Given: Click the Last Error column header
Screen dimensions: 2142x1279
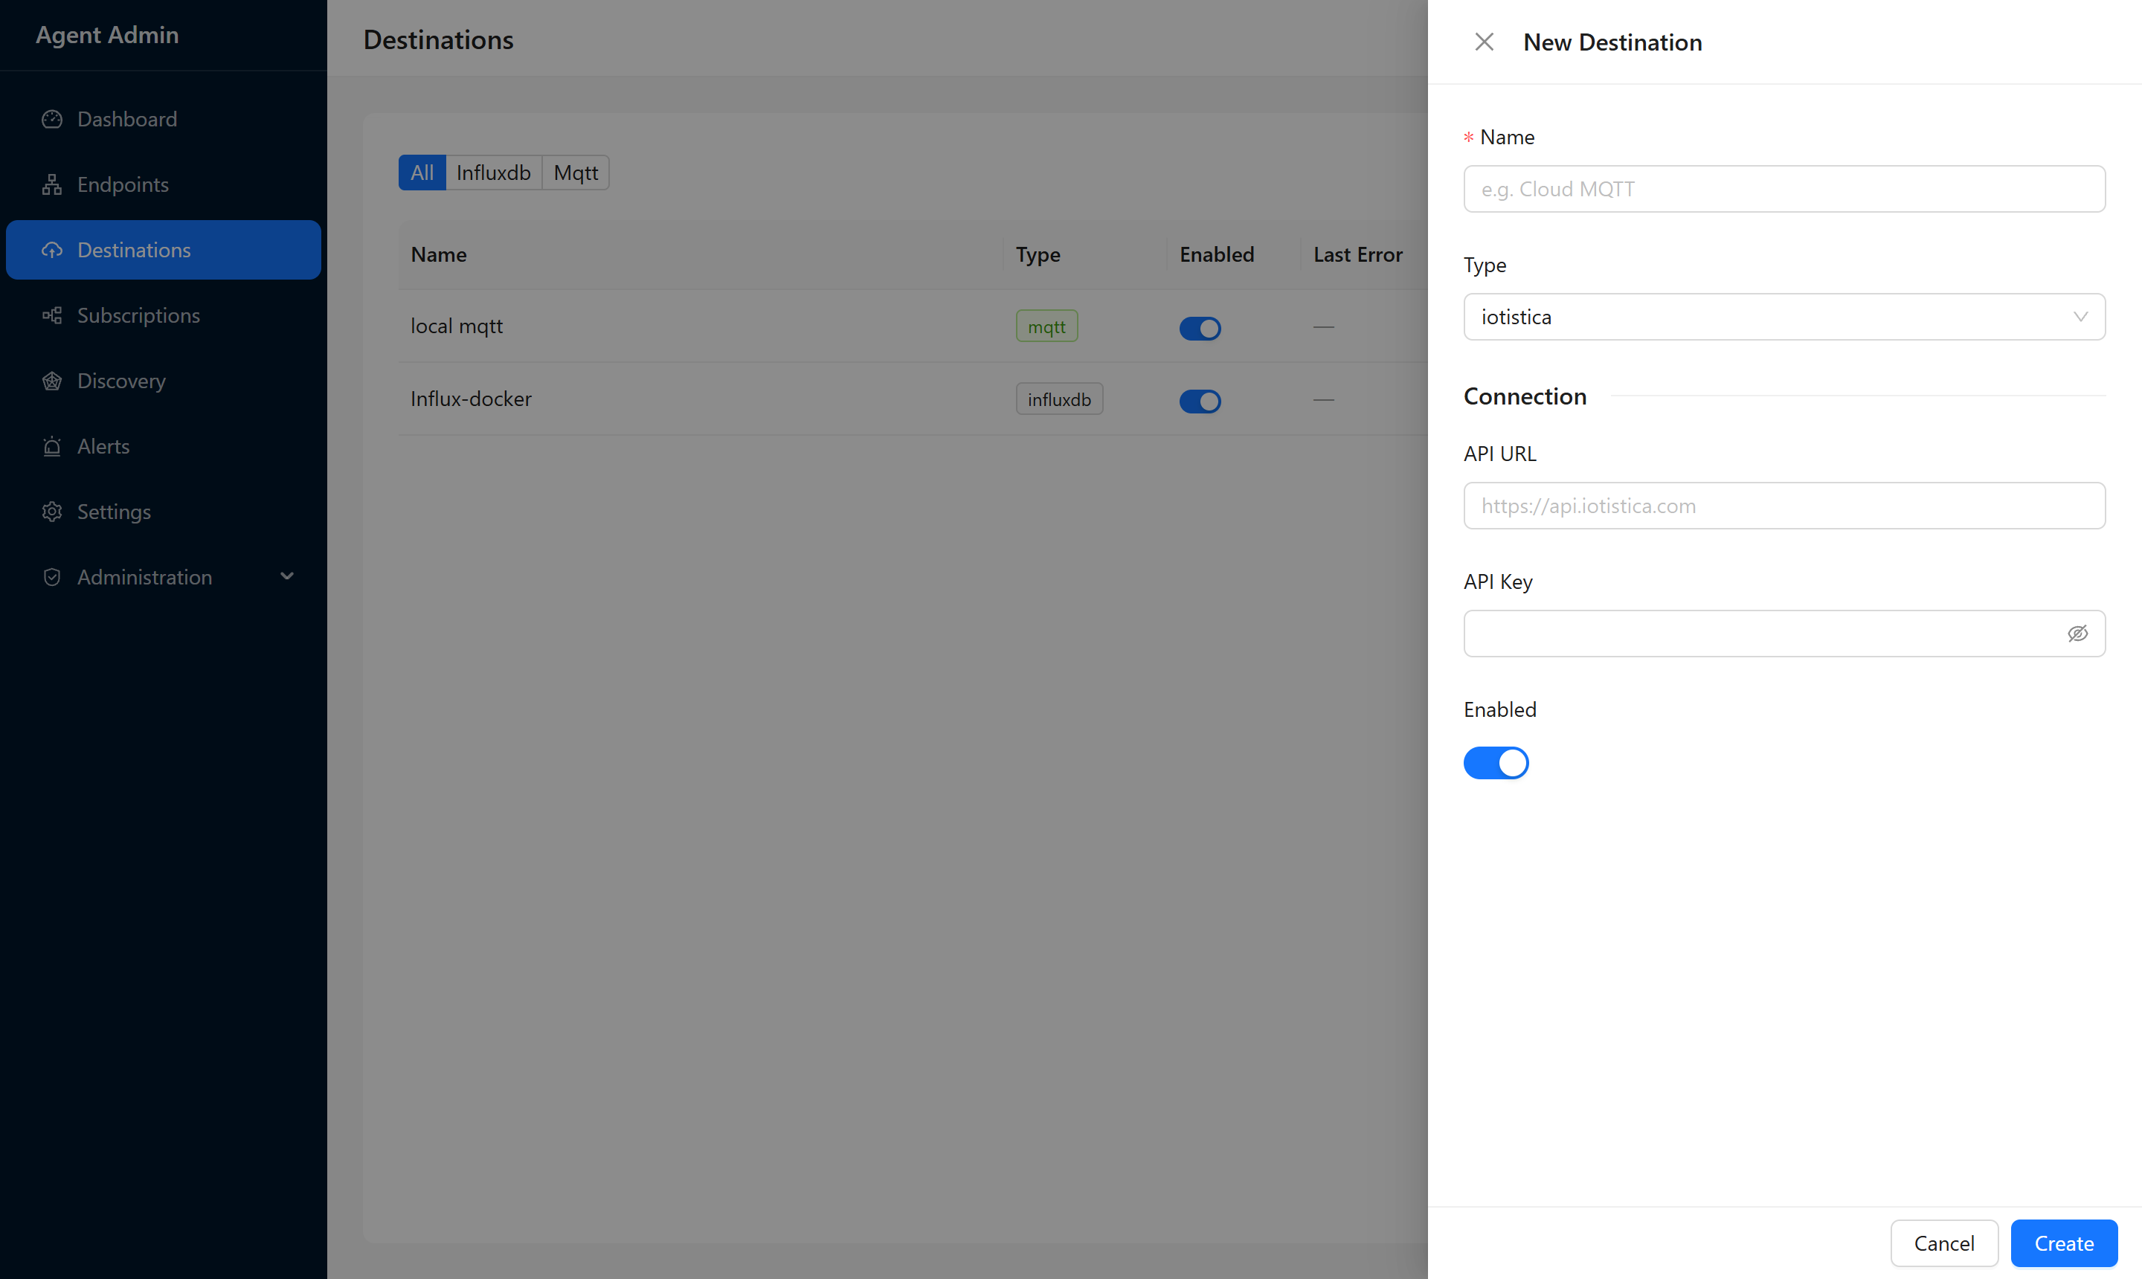Looking at the screenshot, I should tap(1357, 254).
